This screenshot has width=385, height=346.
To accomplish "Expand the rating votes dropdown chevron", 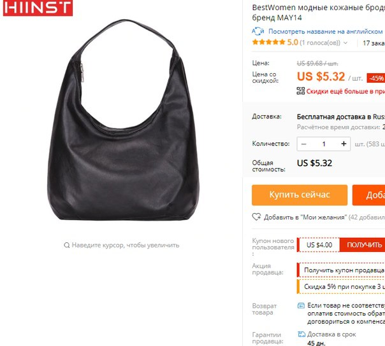I will (x=345, y=43).
